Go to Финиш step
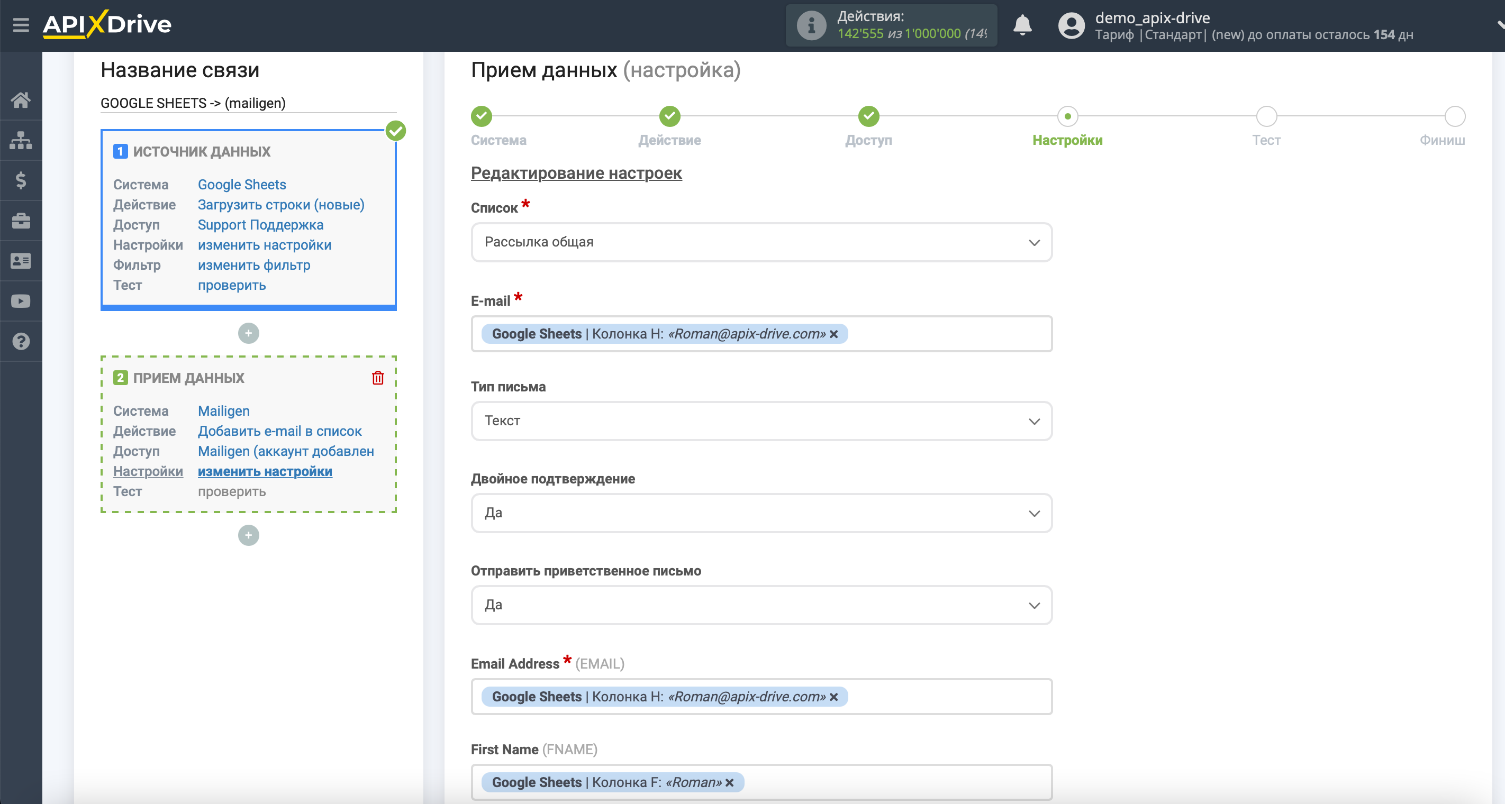This screenshot has height=804, width=1505. tap(1455, 116)
